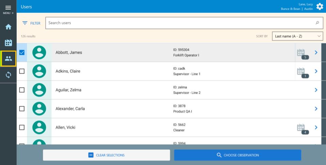View Vicki Allen's calendar badge icon
The image size is (326, 165).
(301, 128)
